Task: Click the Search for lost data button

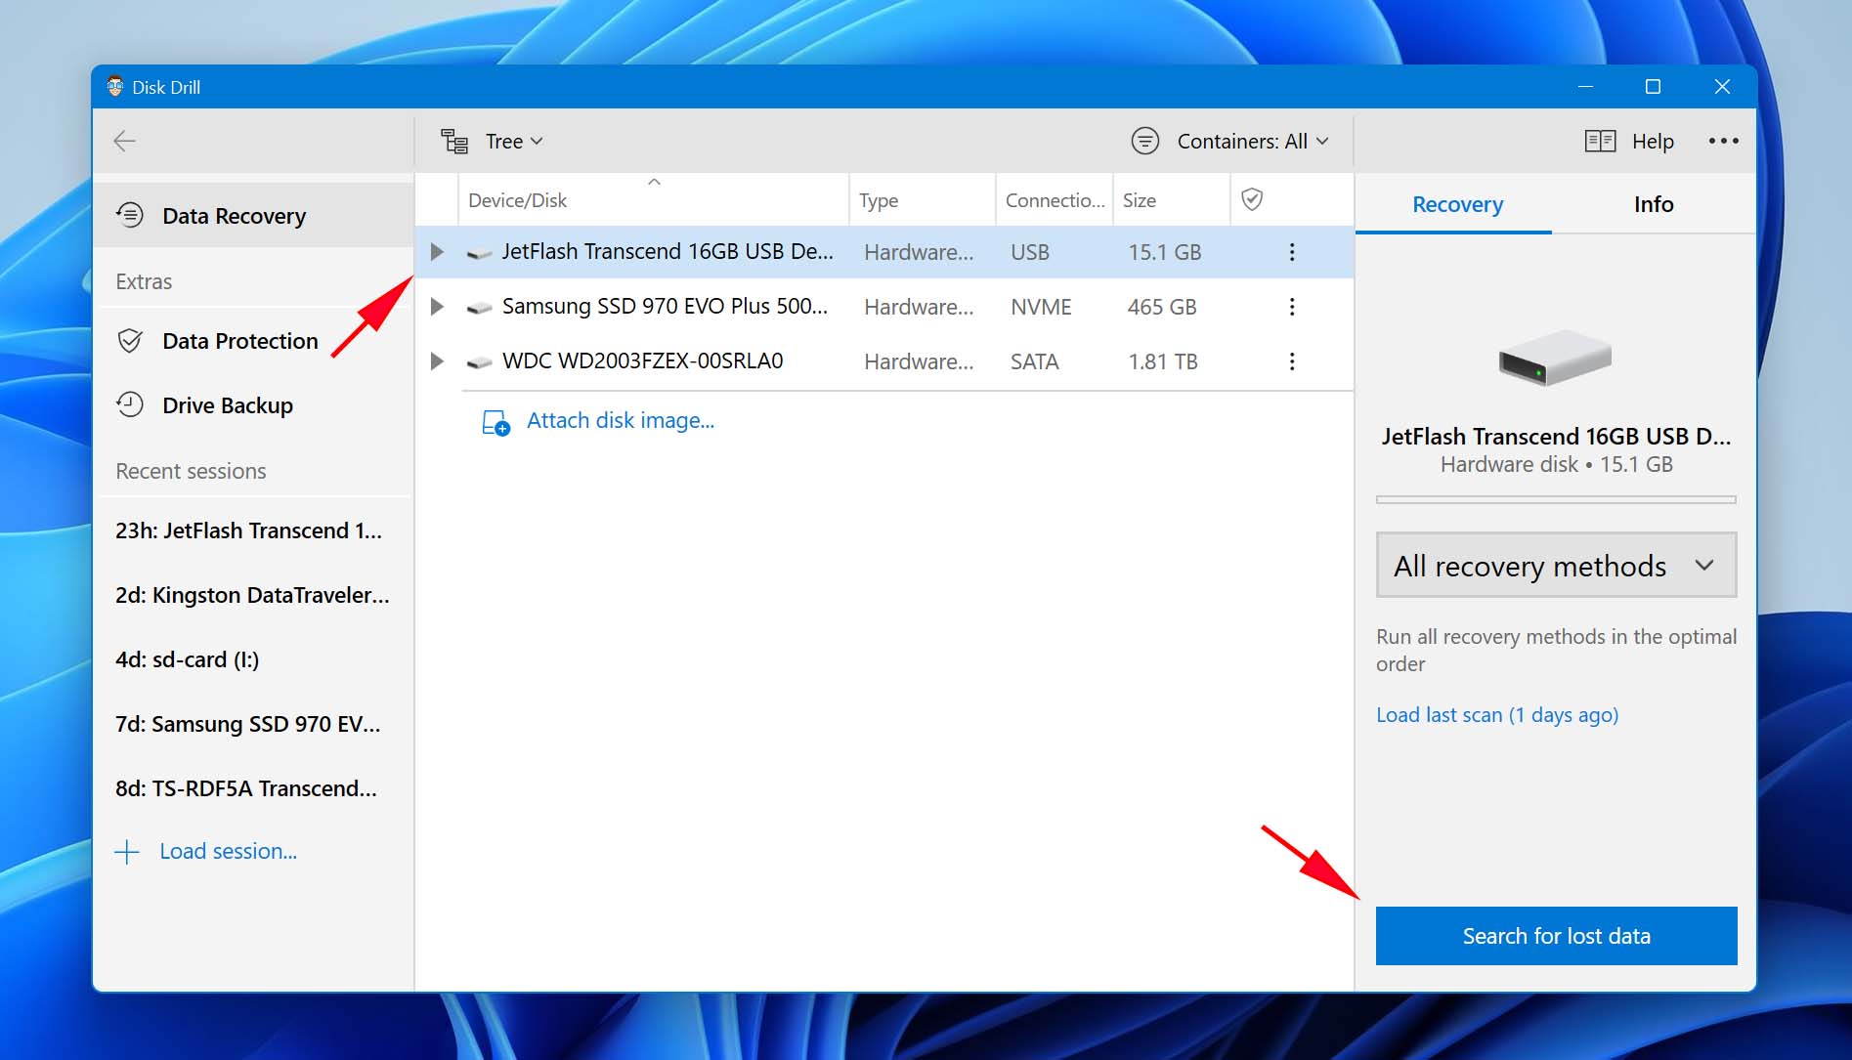Action: tap(1556, 936)
